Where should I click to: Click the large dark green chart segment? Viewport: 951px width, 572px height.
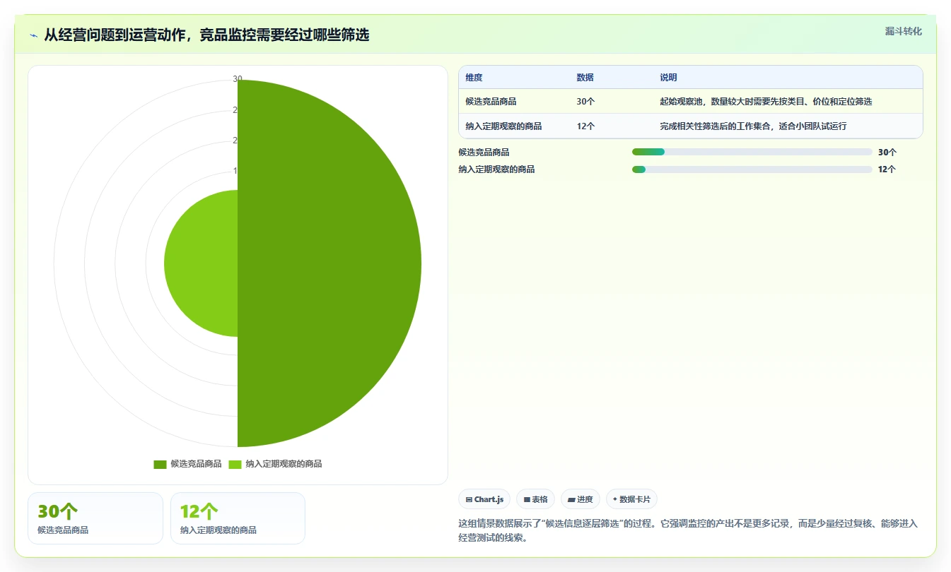(329, 263)
